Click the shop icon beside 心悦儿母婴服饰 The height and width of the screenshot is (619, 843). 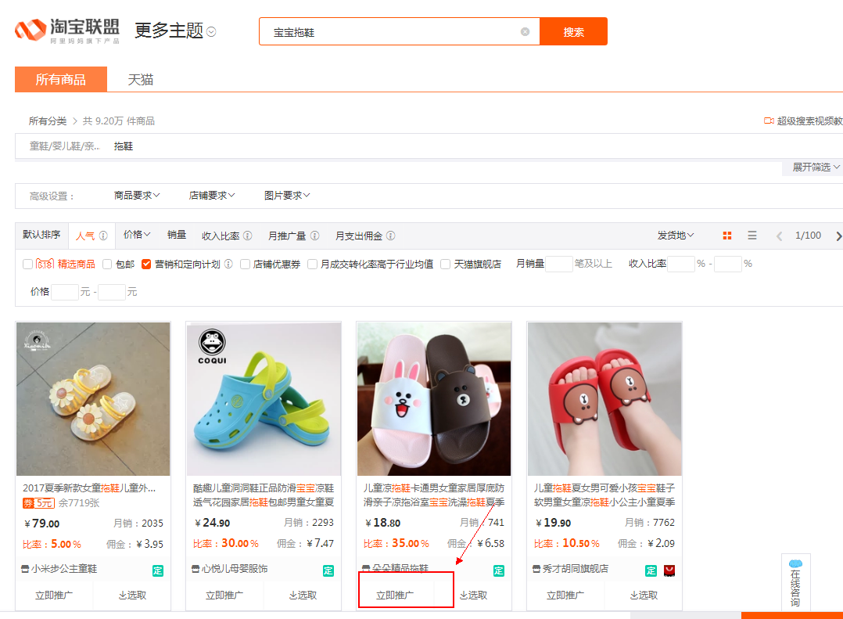pyautogui.click(x=196, y=568)
